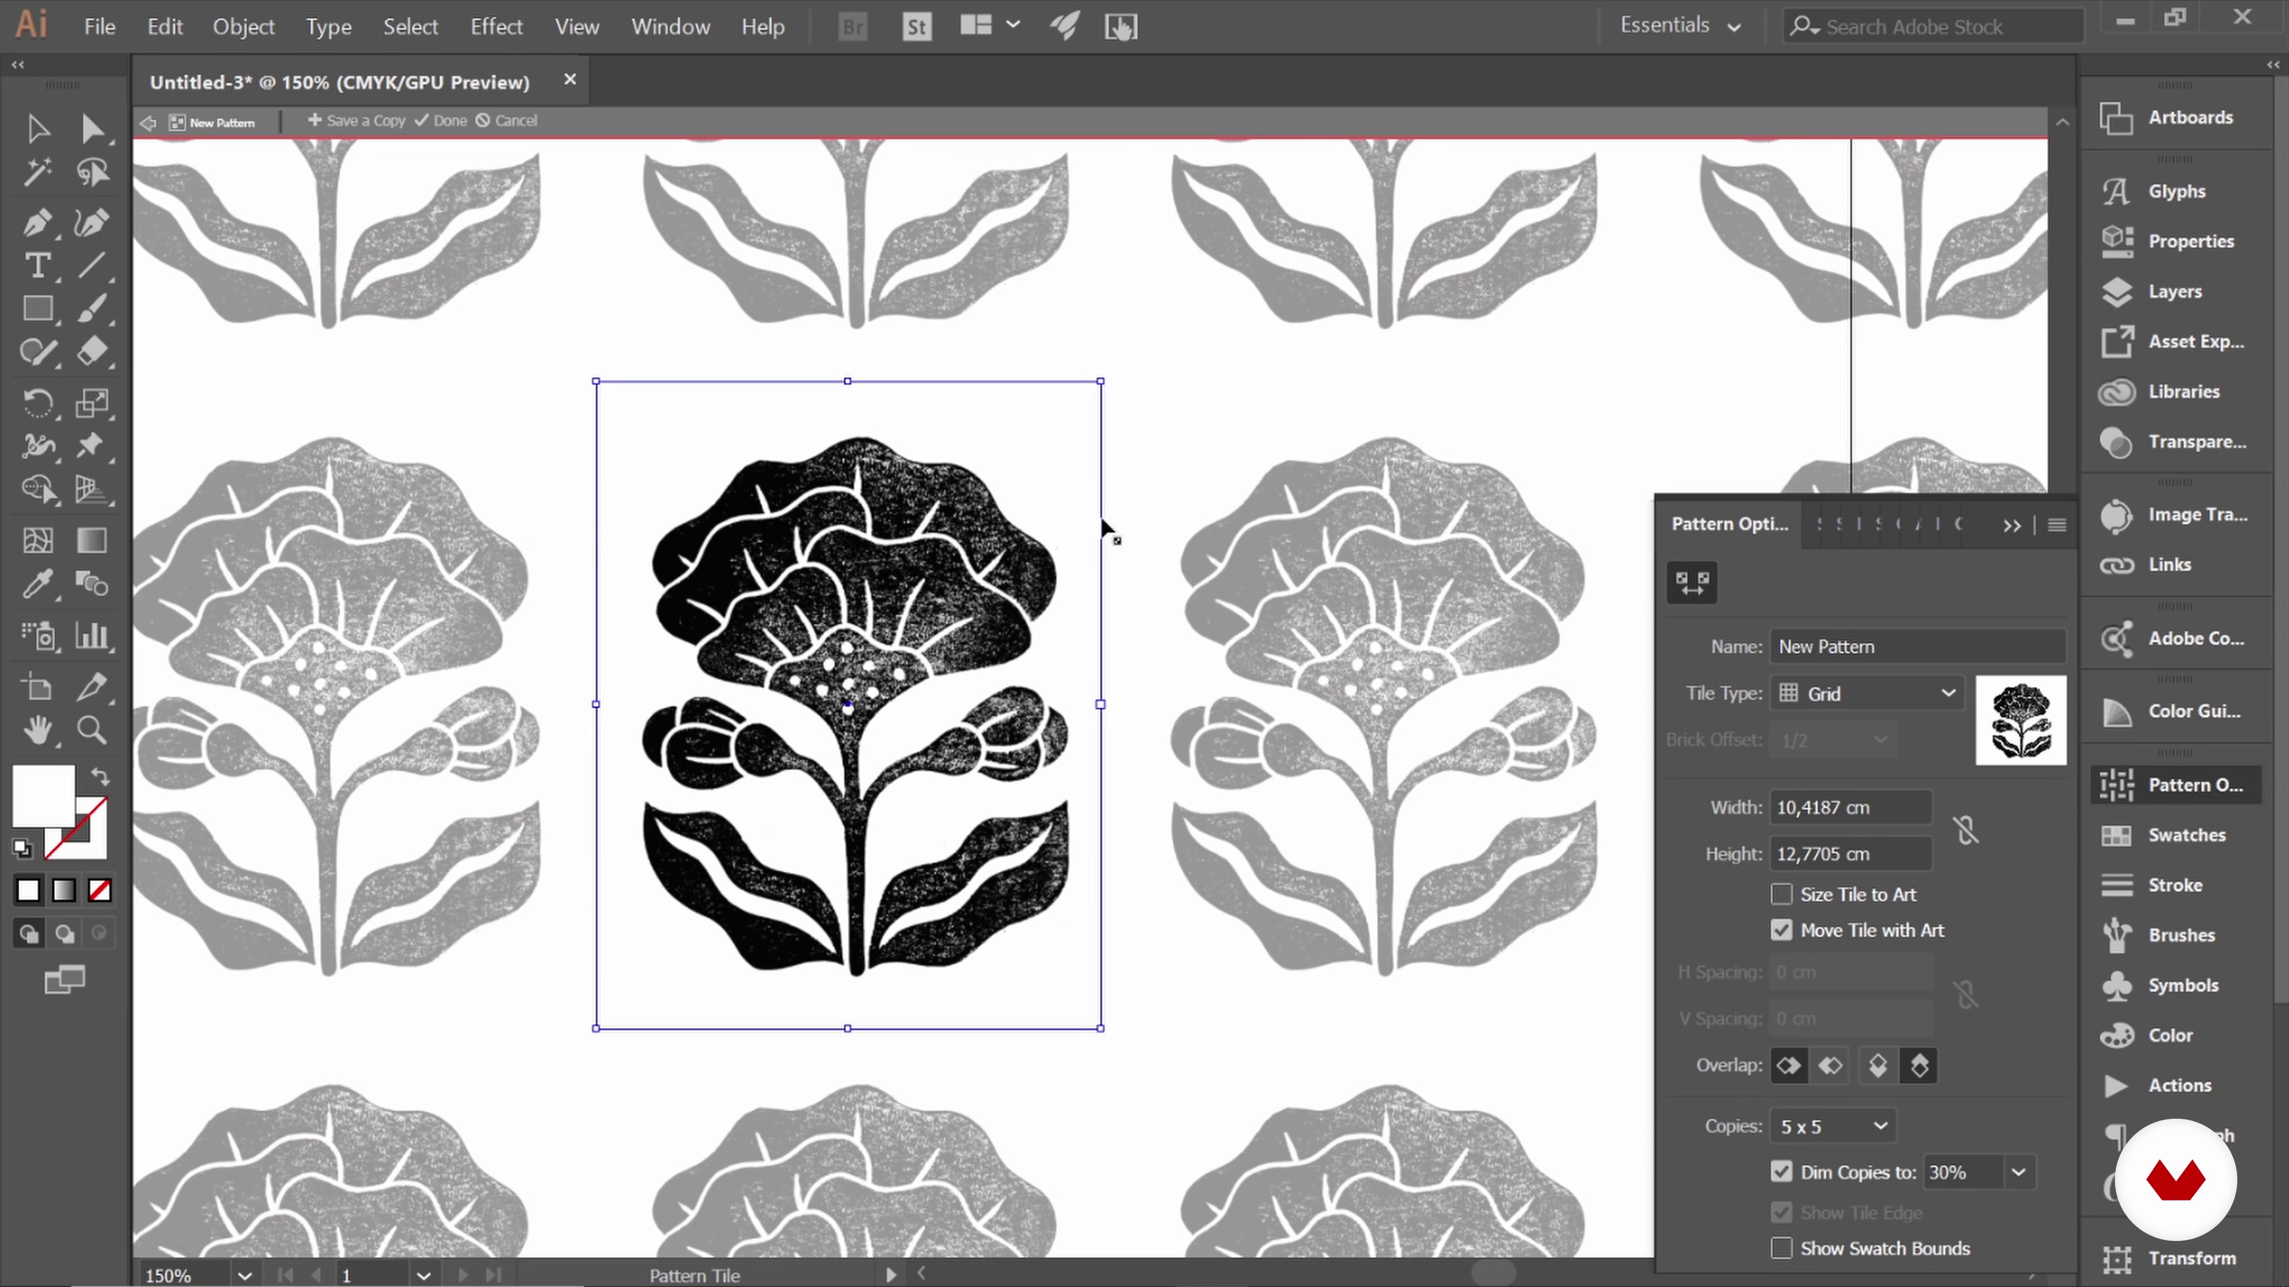
Task: Open the Pattern Options panel menu
Action: (x=2057, y=526)
